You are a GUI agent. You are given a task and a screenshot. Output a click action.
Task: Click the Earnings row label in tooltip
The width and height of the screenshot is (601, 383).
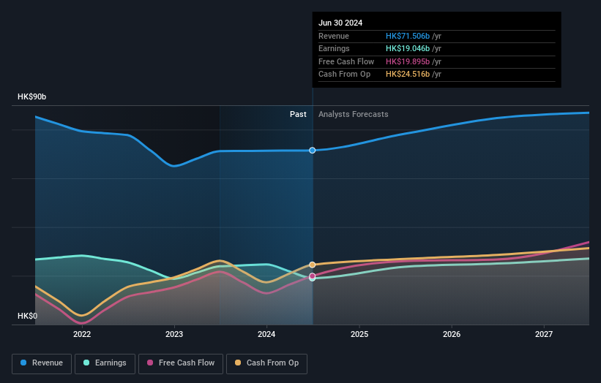coord(334,48)
